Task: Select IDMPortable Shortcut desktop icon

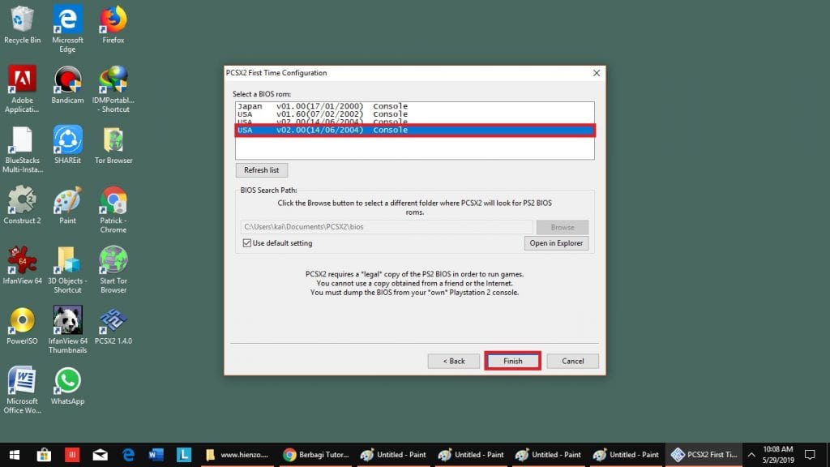Action: point(113,89)
